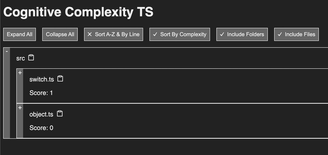Screen dimensions: 328x155
Task: Click the Cognitive Complexity TS heading
Action: 78,12
